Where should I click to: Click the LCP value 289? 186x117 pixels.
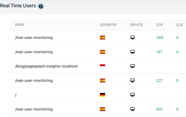pos(160,38)
